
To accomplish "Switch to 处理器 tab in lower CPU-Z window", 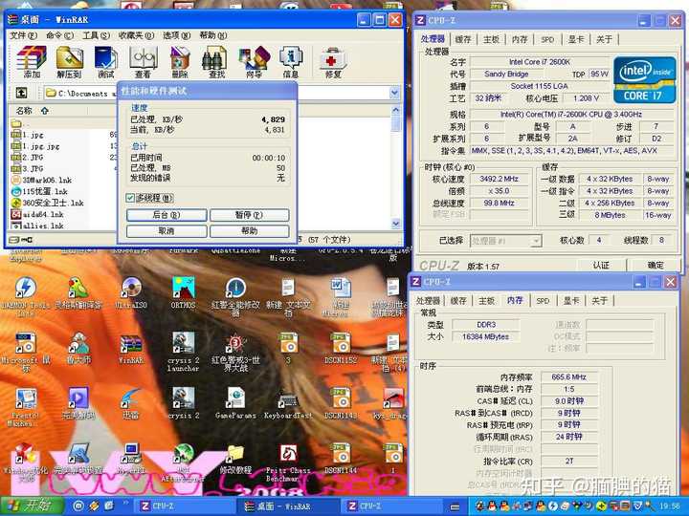I will pos(428,301).
